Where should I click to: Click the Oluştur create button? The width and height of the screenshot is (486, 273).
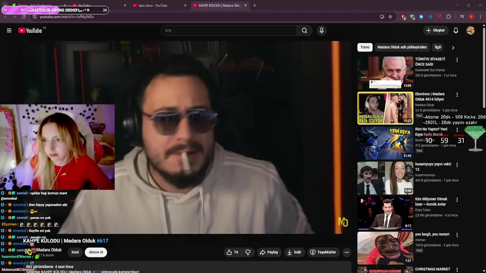(x=435, y=30)
